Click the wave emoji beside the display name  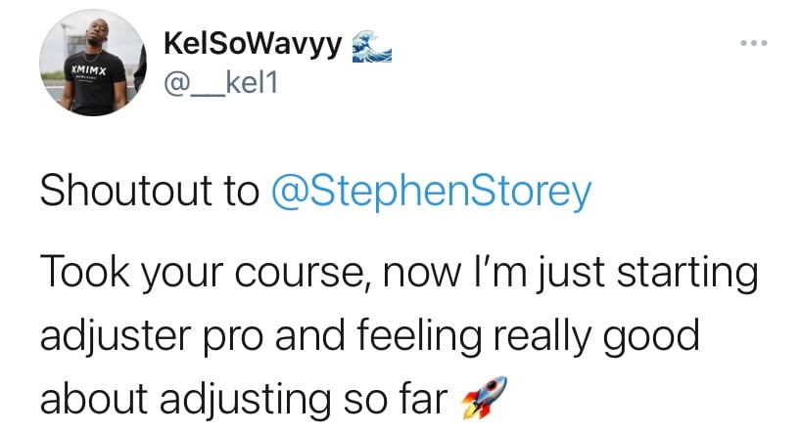point(372,47)
